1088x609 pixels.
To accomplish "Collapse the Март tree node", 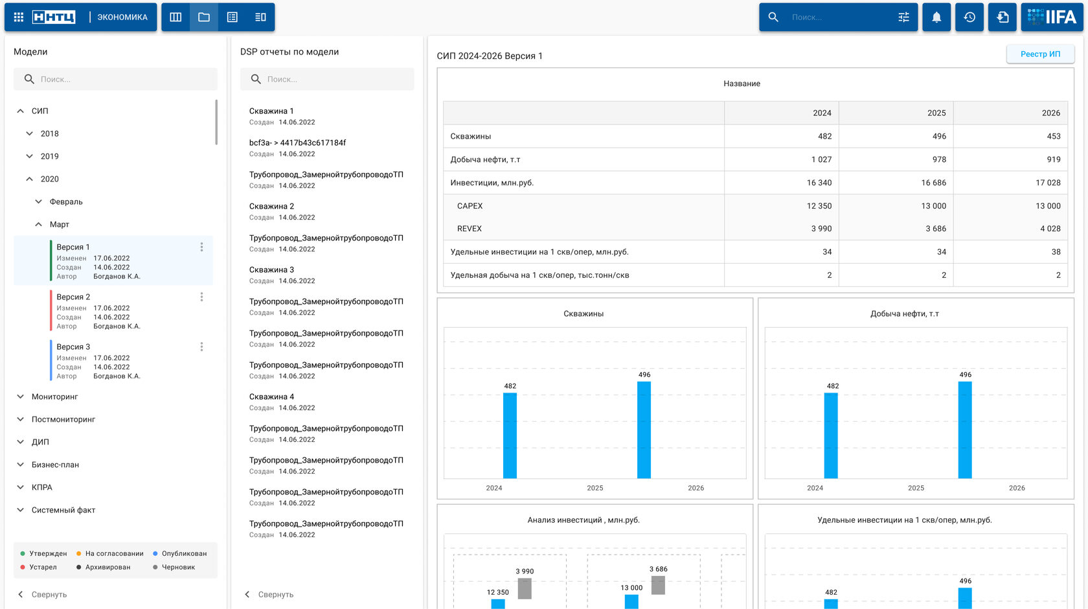I will point(39,225).
